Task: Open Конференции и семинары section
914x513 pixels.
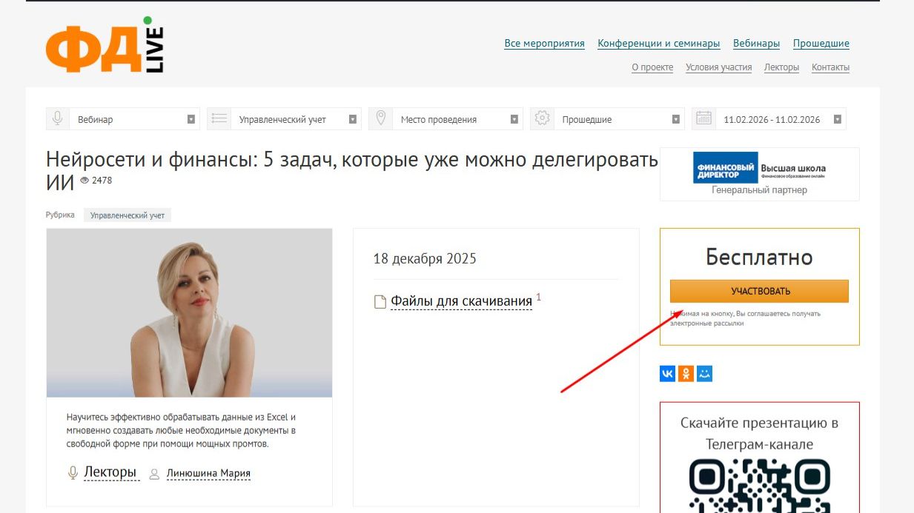Action: pos(659,44)
